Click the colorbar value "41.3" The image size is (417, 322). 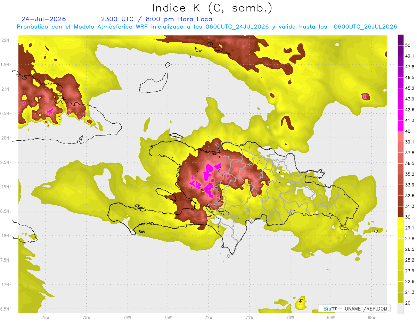(410, 121)
